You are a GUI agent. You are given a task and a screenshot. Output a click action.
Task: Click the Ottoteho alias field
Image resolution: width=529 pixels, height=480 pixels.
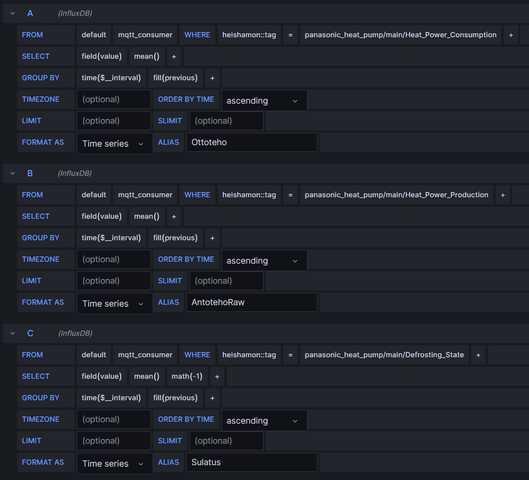[252, 142]
